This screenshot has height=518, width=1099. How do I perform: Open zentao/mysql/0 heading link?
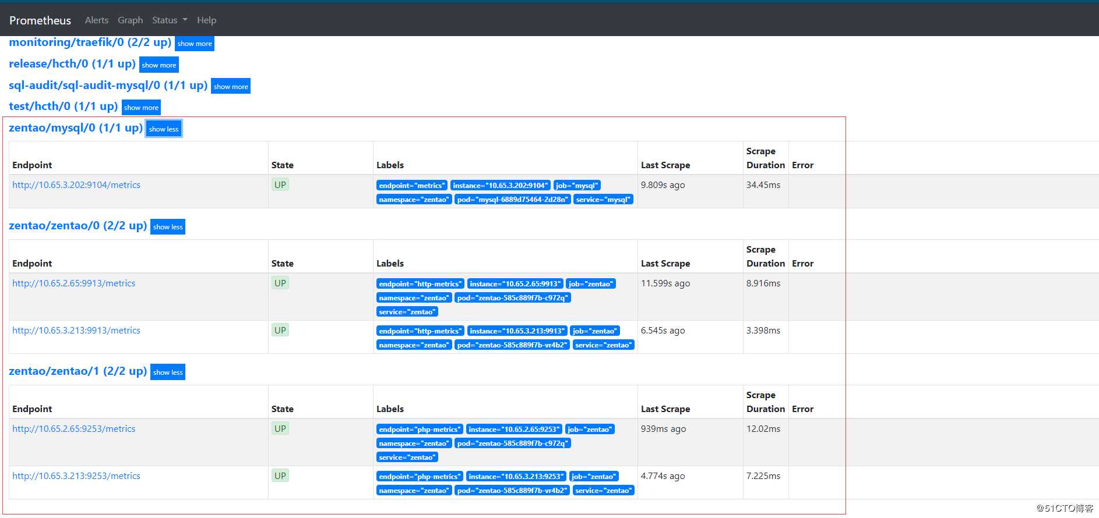(x=76, y=128)
